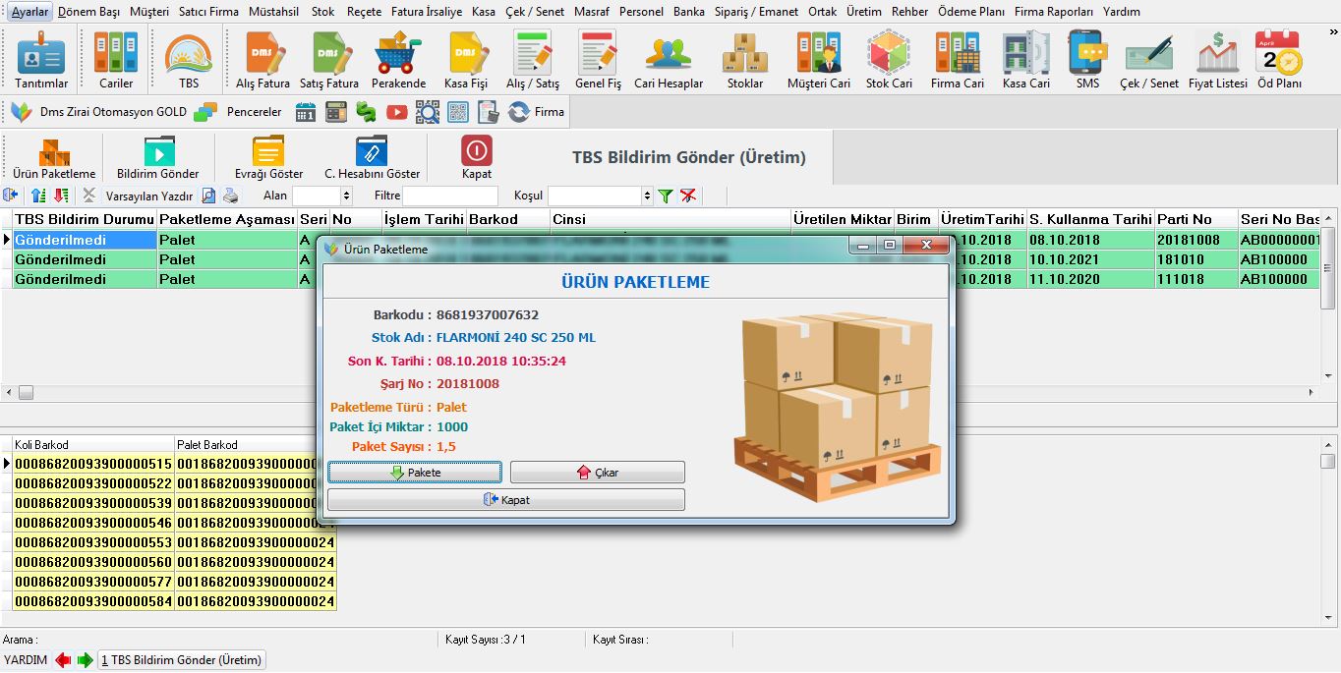
Task: Open the Alış Fatura module
Action: point(262,59)
